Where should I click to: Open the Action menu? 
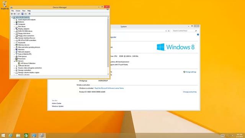coord(18,11)
